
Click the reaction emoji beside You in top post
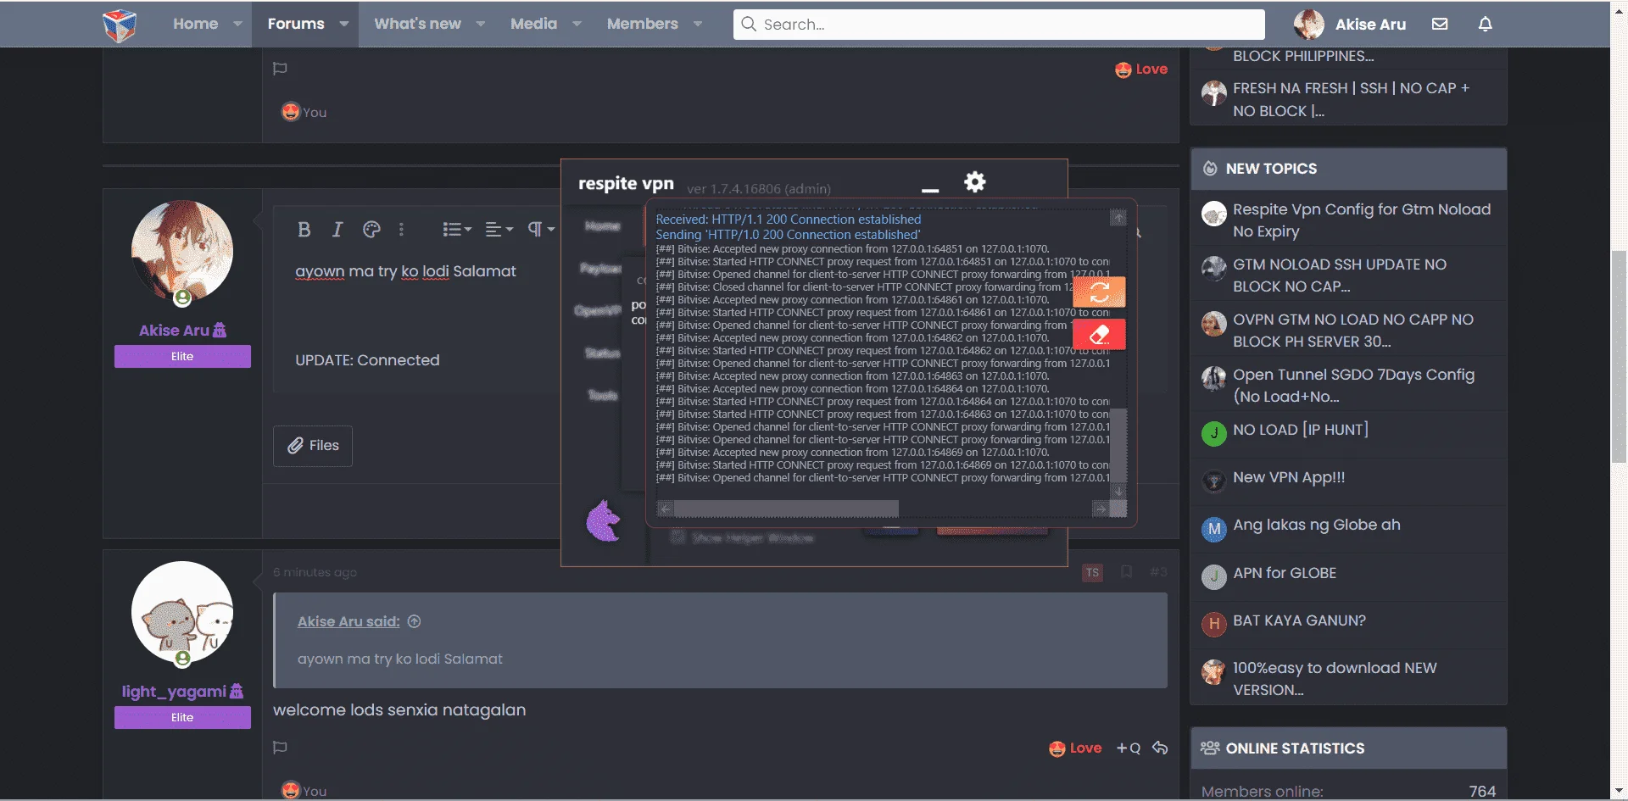coord(291,112)
